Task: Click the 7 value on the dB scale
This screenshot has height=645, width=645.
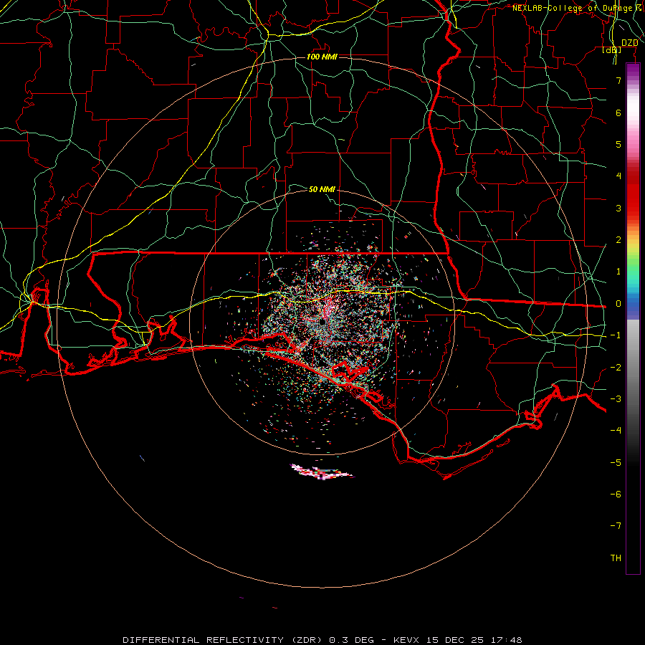Action: click(x=618, y=80)
